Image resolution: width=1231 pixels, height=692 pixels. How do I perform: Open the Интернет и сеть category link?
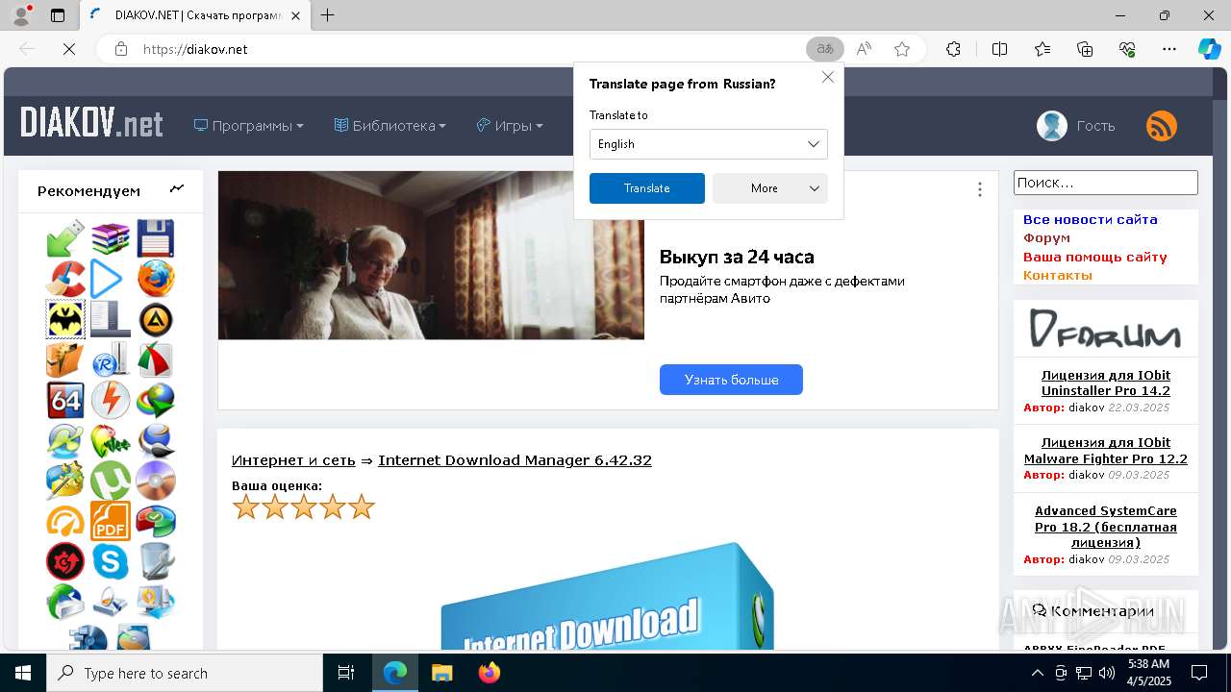pos(293,460)
